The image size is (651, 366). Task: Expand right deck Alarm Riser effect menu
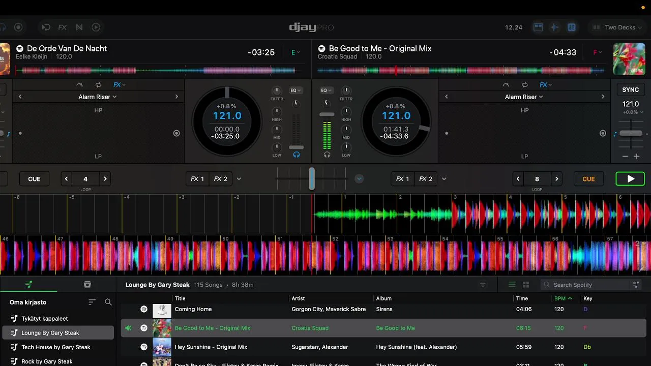coord(524,97)
